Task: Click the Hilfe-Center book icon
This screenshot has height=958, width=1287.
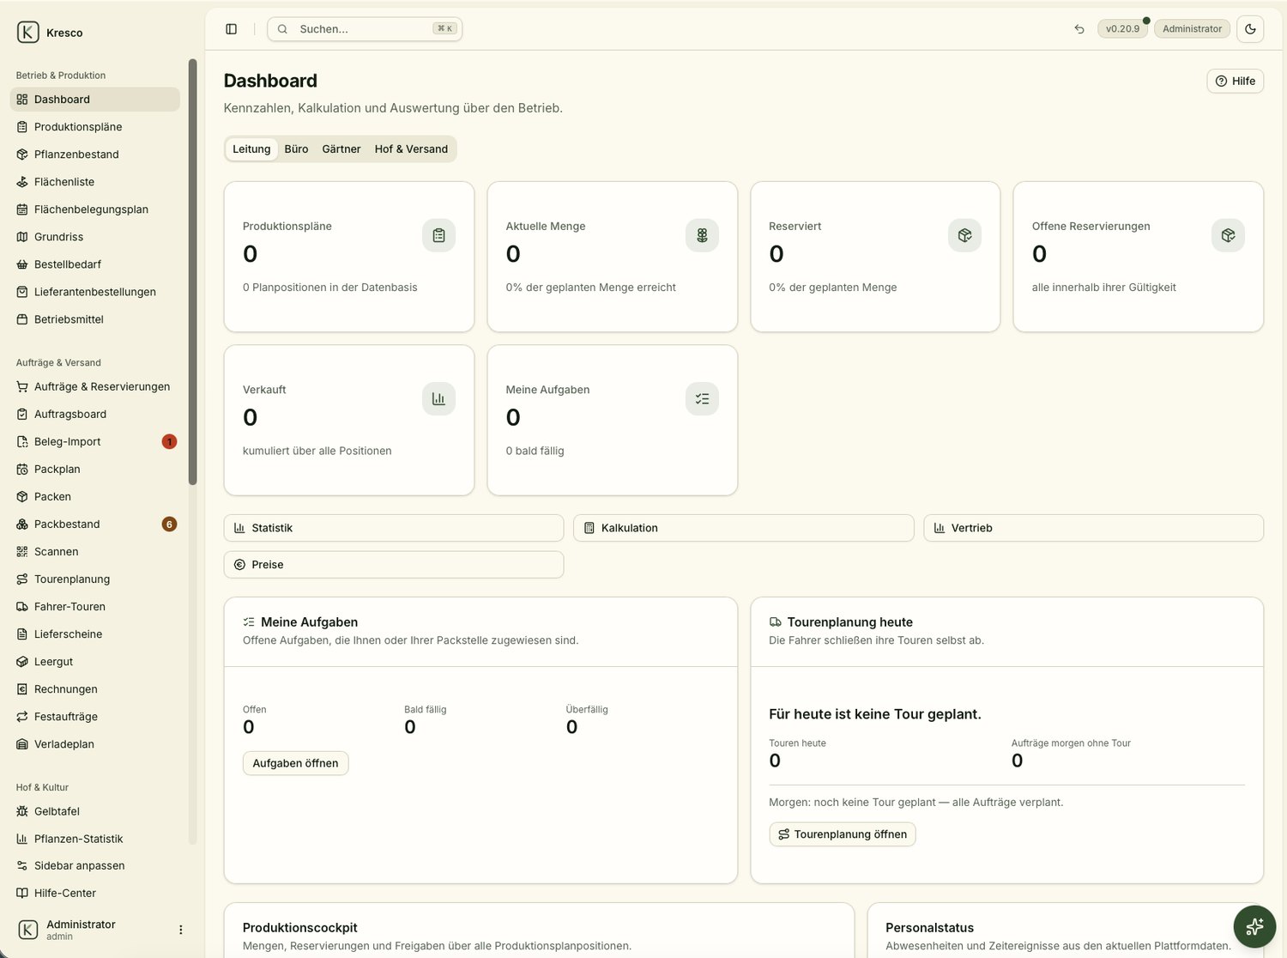Action: (x=22, y=893)
